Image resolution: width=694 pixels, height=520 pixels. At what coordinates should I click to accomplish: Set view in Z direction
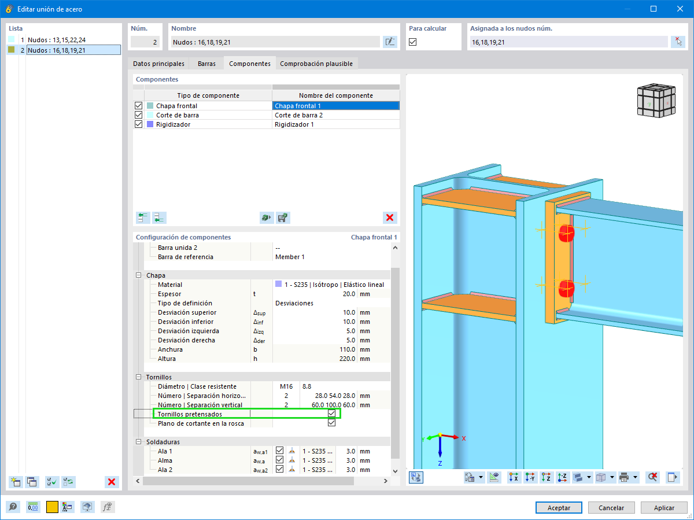pos(546,477)
